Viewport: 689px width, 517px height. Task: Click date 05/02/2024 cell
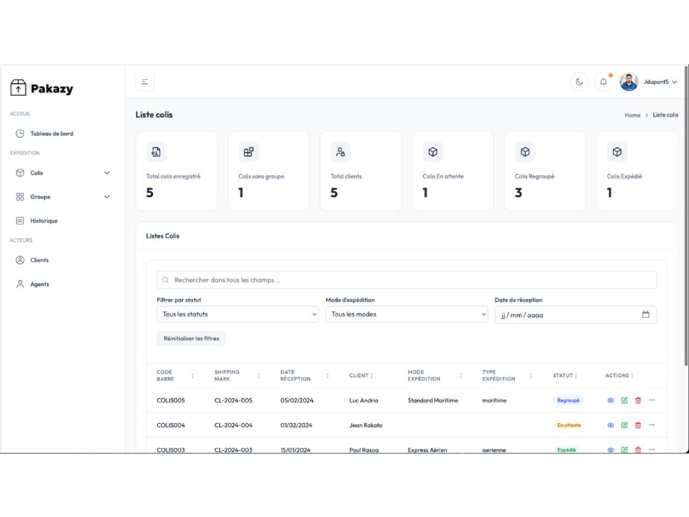pos(297,401)
